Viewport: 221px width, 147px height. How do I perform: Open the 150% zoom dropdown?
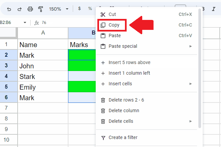click(x=58, y=9)
